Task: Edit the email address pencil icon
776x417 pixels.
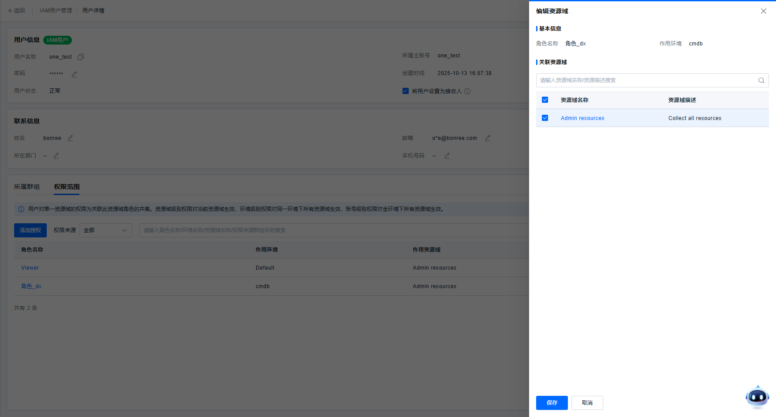Action: pyautogui.click(x=488, y=138)
